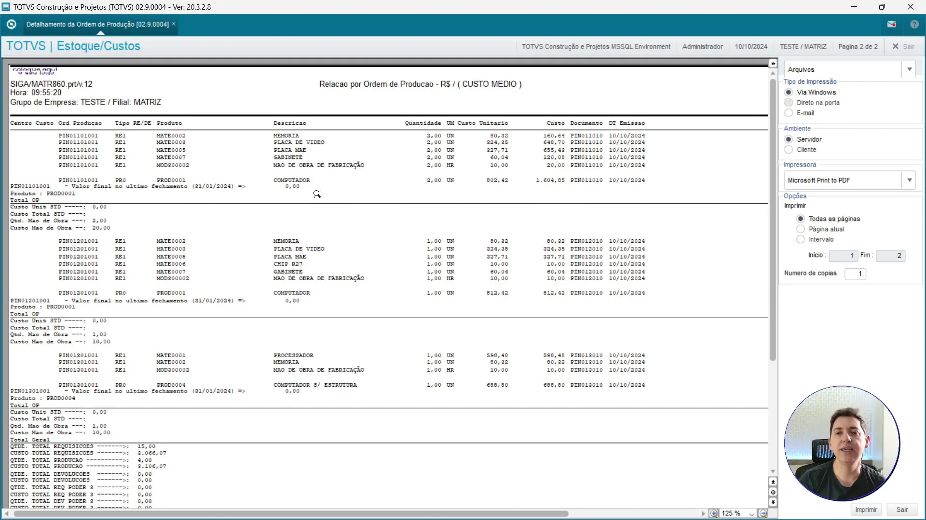
Task: Click custo value 1.604,85
Action: pos(550,181)
